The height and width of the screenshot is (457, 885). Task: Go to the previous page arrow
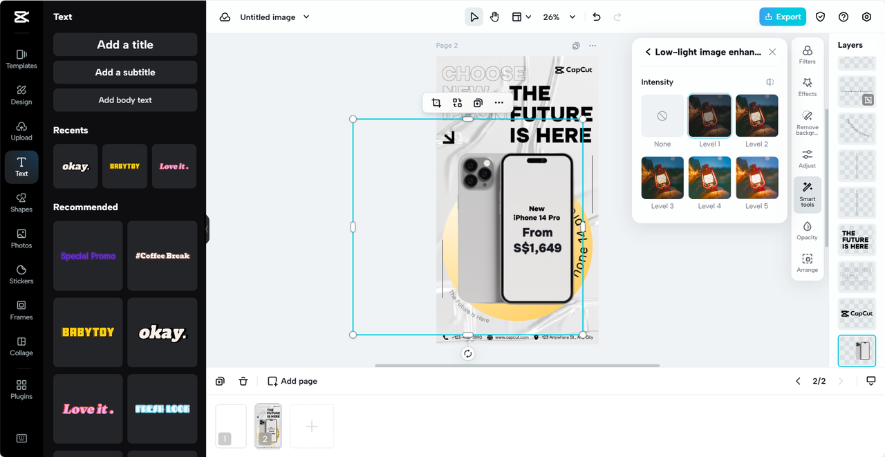pyautogui.click(x=798, y=381)
